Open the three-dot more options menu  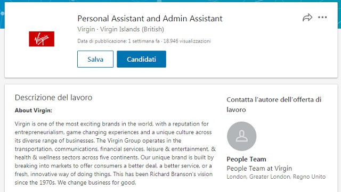(x=322, y=18)
